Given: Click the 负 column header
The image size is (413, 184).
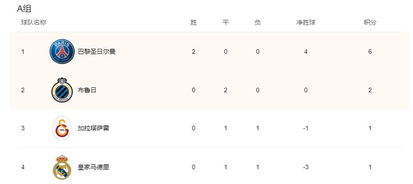Looking at the screenshot, I should 257,22.
